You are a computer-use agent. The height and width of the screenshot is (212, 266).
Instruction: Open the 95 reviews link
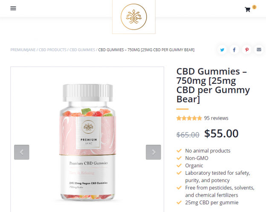pyautogui.click(x=216, y=118)
